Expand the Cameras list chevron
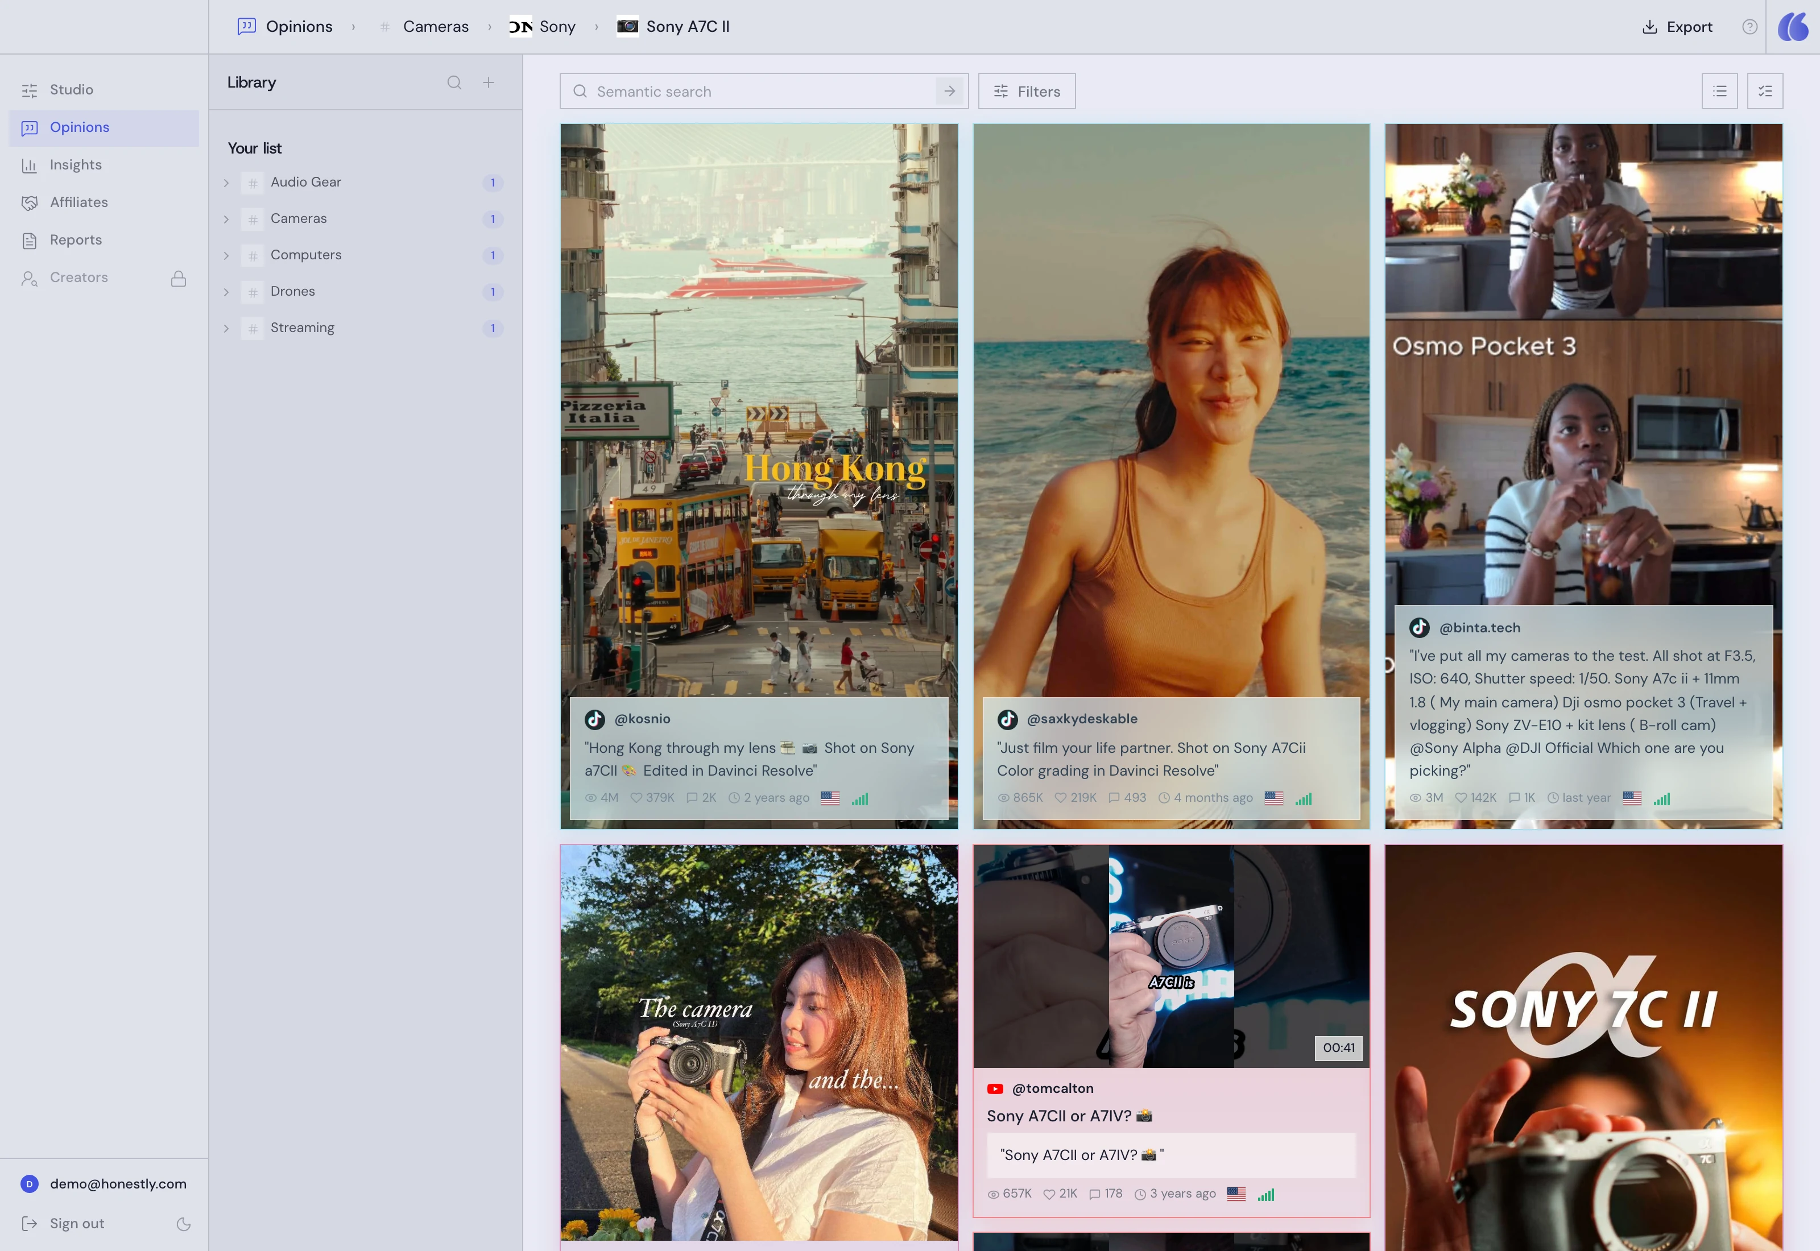Viewport: 1820px width, 1251px height. coord(226,219)
